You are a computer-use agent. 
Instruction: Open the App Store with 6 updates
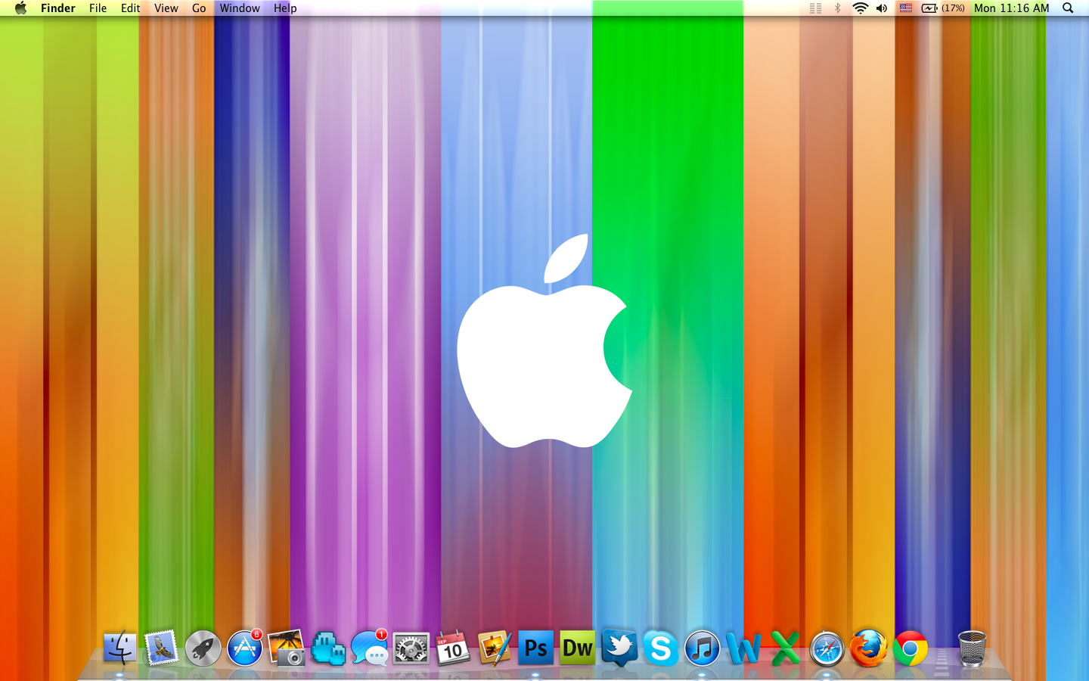tap(244, 648)
